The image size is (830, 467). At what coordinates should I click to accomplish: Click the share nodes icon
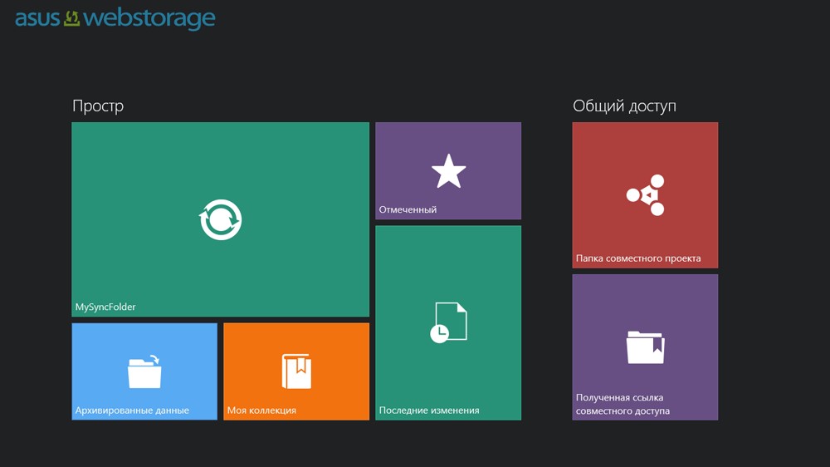[645, 194]
